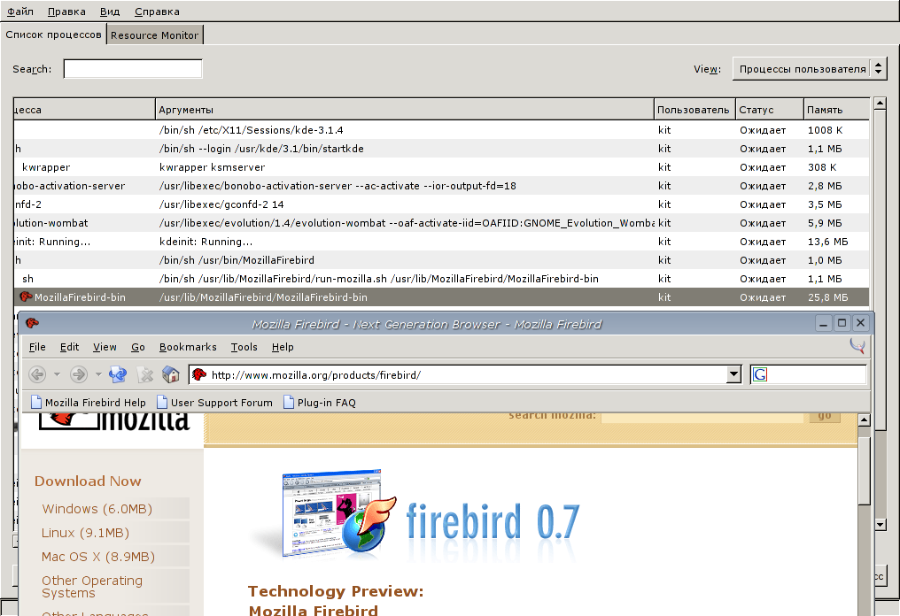Open the User Support Forum bookmark
The height and width of the screenshot is (616, 900).
214,402
